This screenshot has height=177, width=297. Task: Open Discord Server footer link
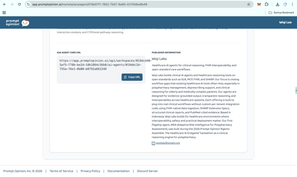tap(147, 171)
